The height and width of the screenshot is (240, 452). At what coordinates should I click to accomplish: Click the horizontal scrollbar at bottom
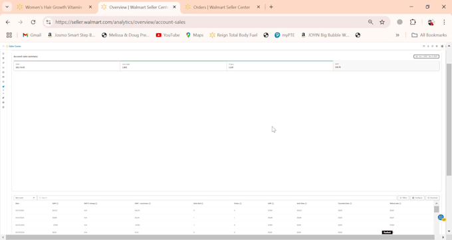click(220, 237)
